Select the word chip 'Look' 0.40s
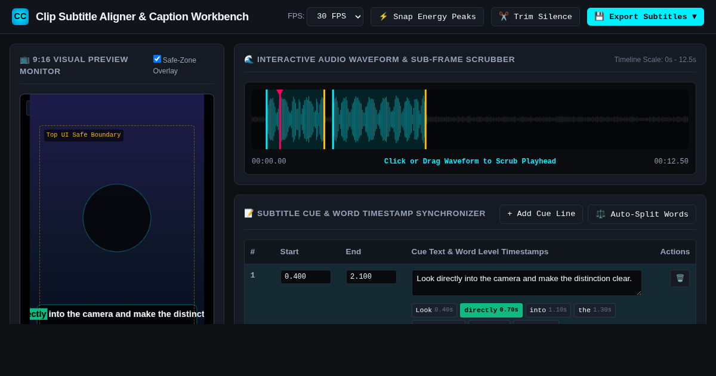Image resolution: width=716 pixels, height=376 pixels. click(434, 310)
